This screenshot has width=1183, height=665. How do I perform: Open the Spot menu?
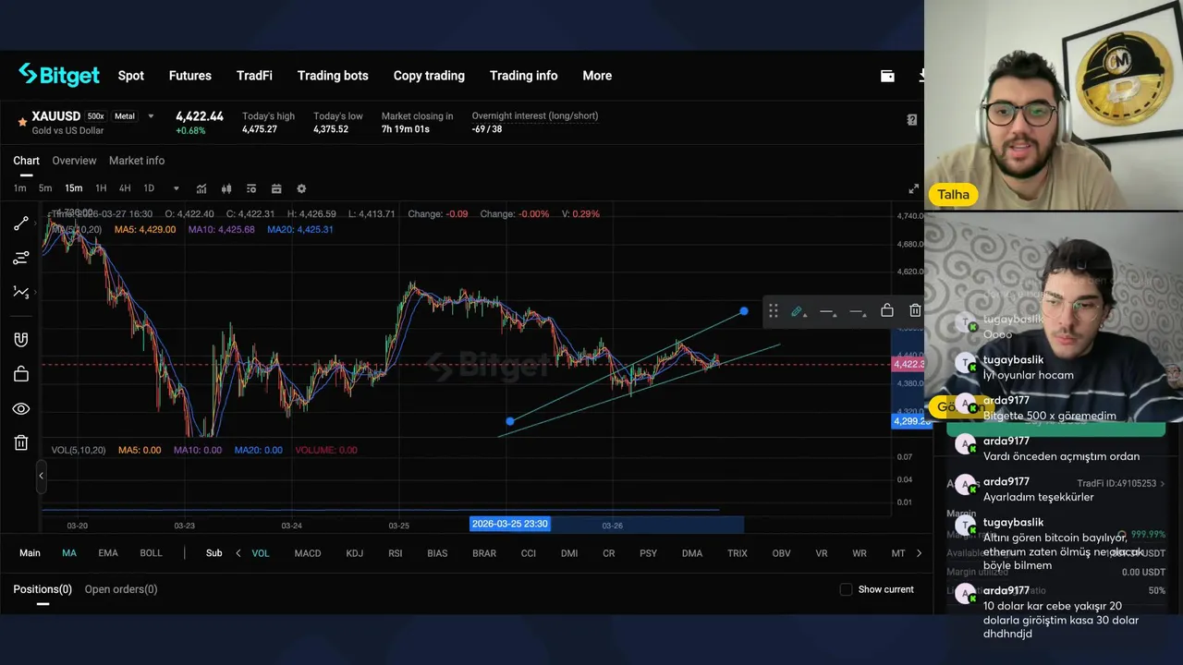click(x=131, y=76)
